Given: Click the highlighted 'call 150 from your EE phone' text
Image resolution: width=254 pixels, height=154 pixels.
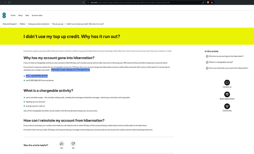Looking at the screenshot, I should 37,76.
